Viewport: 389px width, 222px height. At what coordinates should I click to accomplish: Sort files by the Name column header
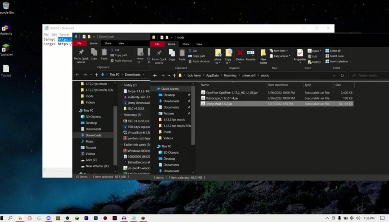[232, 85]
